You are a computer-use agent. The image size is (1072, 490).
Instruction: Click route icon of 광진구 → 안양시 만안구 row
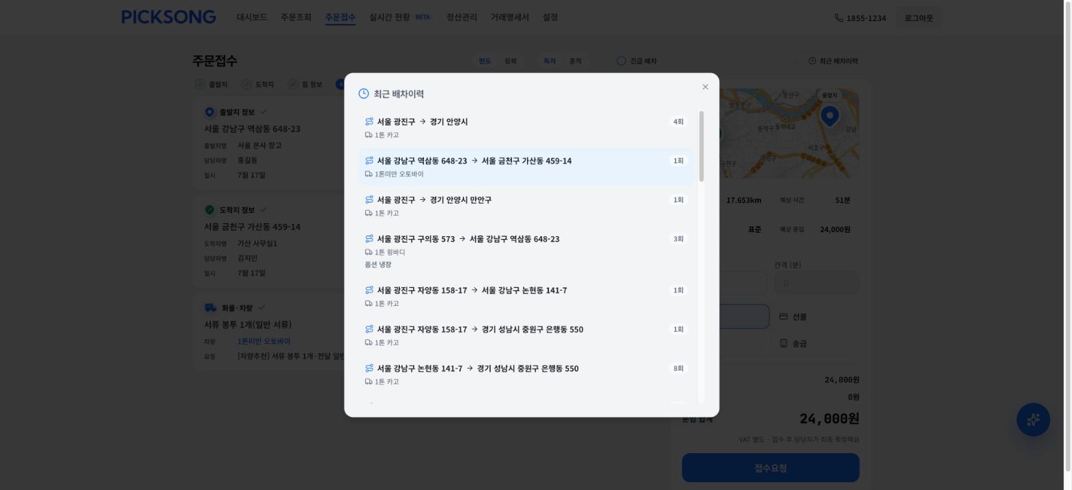[x=369, y=199]
